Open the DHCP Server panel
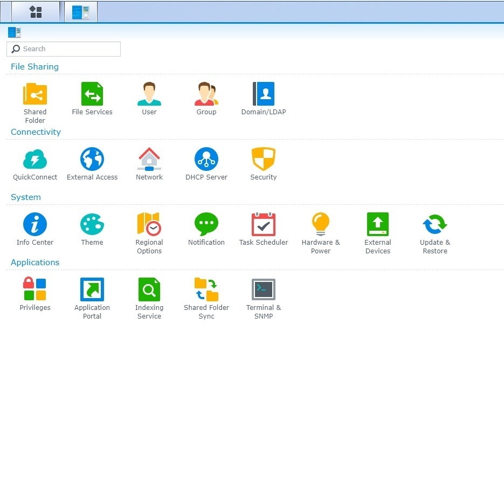504x504 pixels. click(x=206, y=158)
